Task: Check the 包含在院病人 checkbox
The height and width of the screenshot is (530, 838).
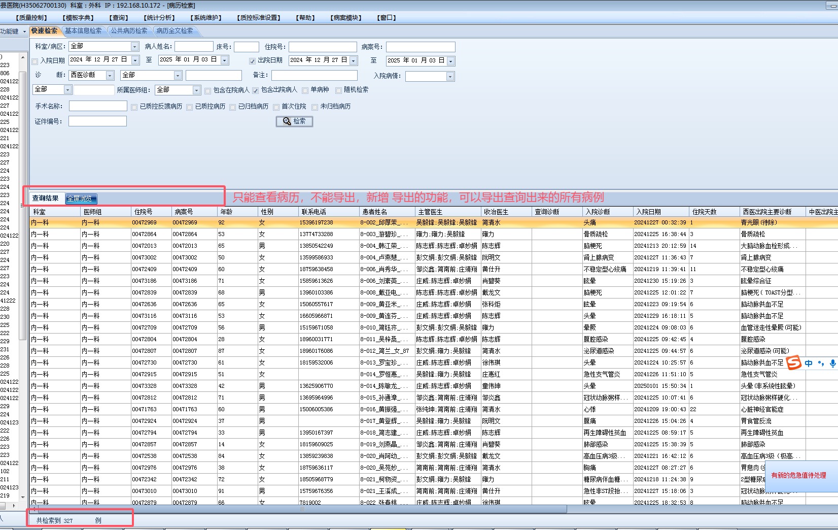Action: coord(208,91)
